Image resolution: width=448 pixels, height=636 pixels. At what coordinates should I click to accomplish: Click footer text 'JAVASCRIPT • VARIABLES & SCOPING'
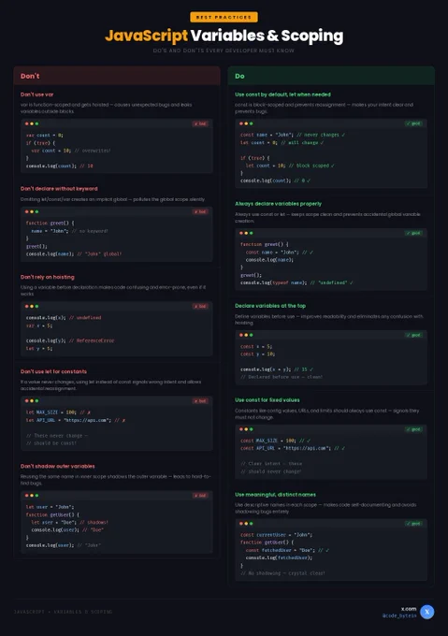pyautogui.click(x=63, y=612)
